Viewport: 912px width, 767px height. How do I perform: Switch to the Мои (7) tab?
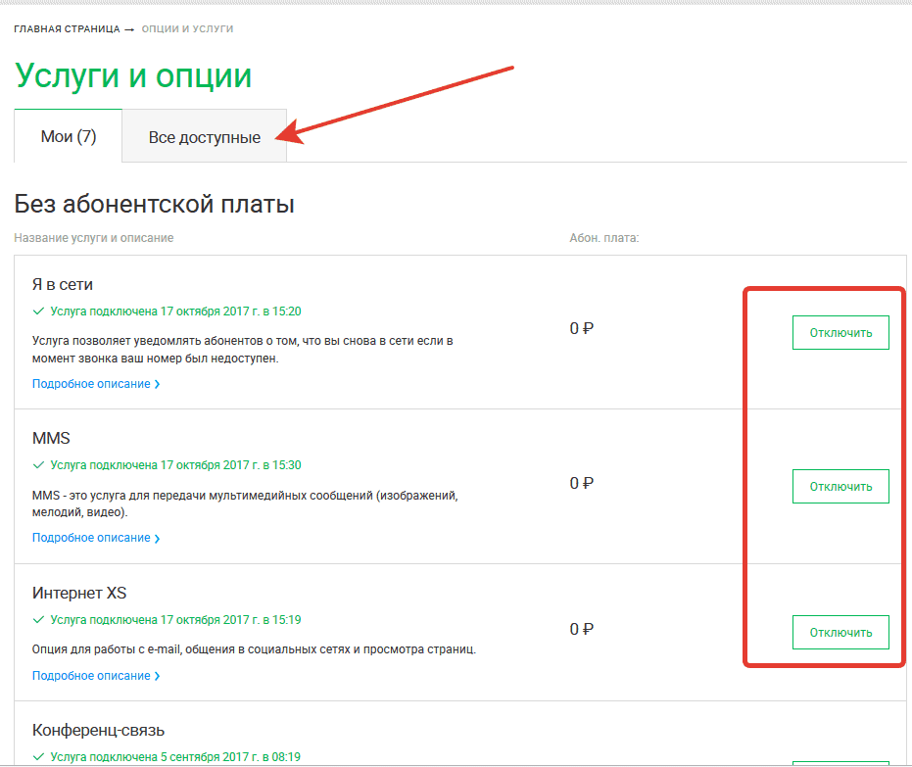(69, 136)
